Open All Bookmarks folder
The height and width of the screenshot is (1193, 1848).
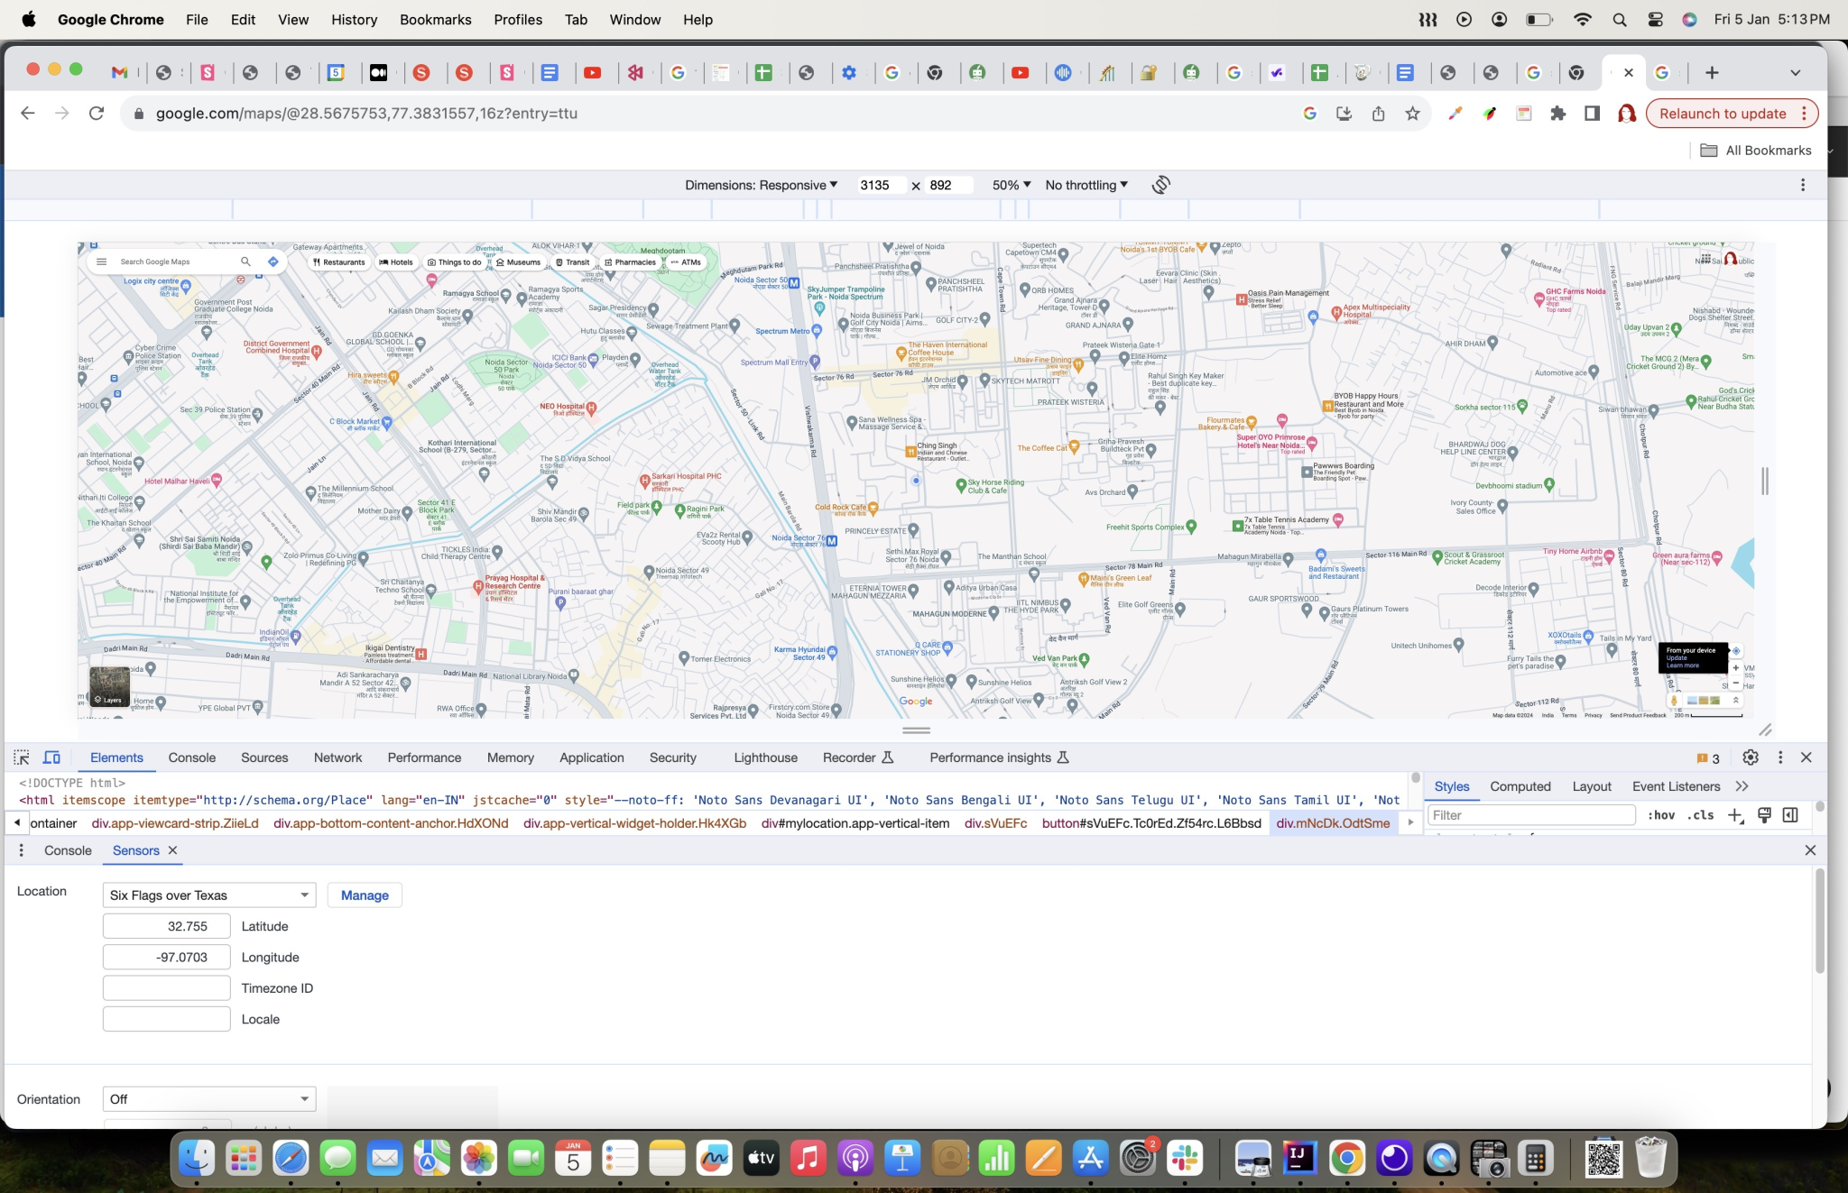(1756, 151)
